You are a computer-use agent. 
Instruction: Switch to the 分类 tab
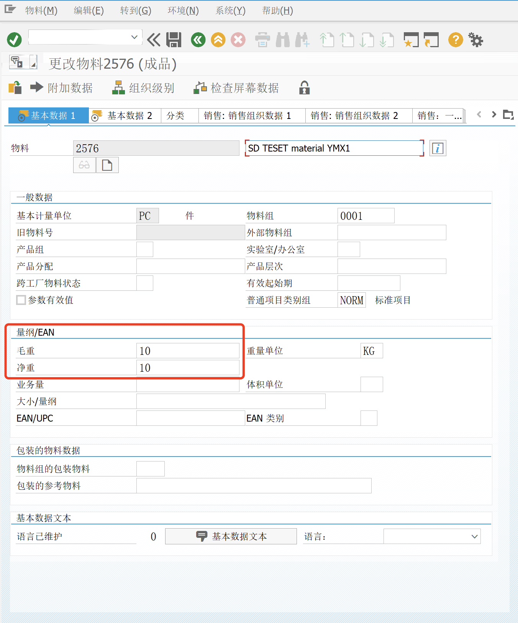[180, 115]
